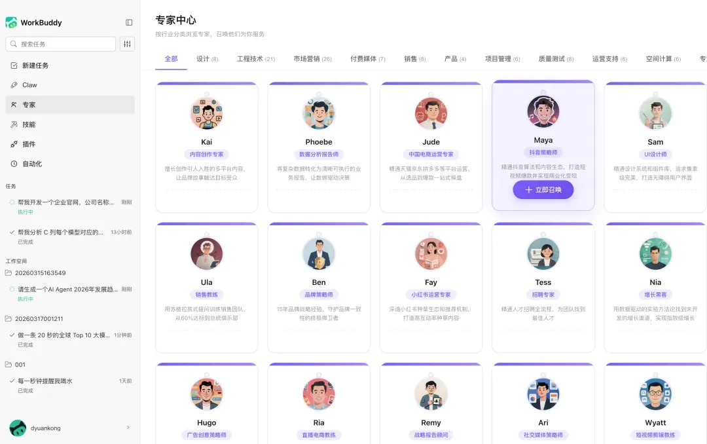Select Phoebe's avatar thumbnail
Image resolution: width=707 pixels, height=444 pixels.
[x=319, y=113]
